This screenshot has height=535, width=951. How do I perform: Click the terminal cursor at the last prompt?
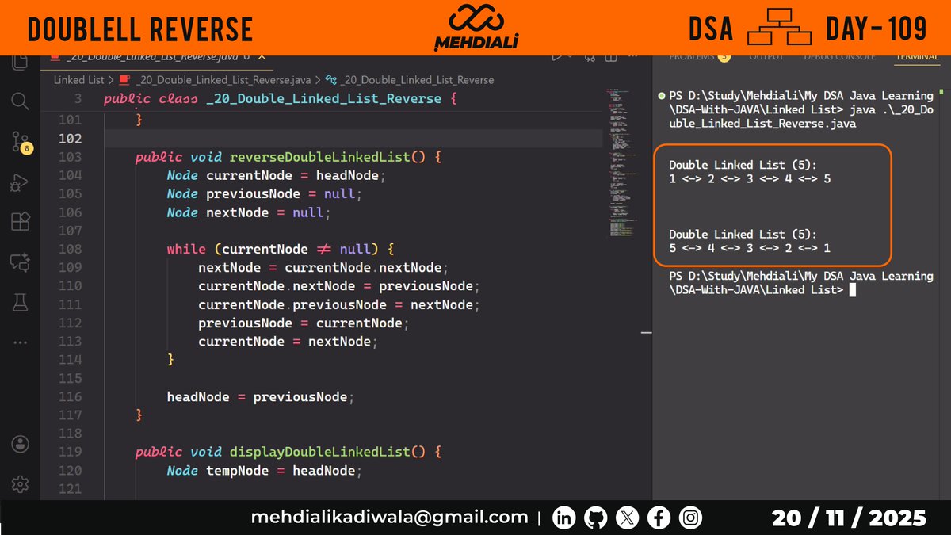pos(852,290)
